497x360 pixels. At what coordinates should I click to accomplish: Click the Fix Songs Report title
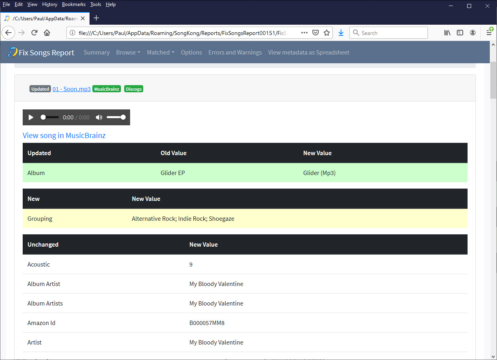[x=47, y=53]
